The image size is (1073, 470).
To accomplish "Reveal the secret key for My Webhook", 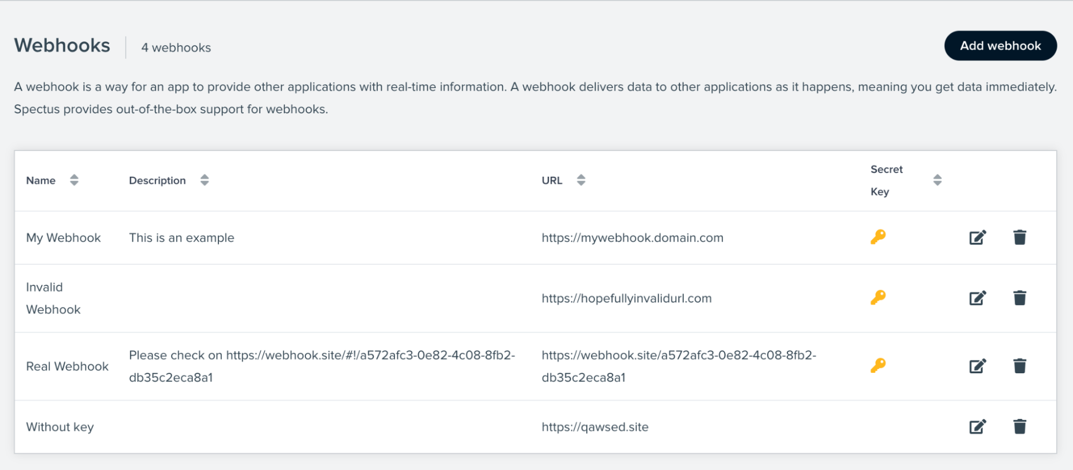I will point(878,237).
